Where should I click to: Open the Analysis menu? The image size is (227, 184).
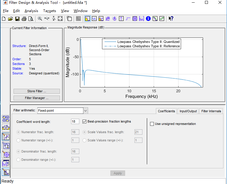[31, 11]
